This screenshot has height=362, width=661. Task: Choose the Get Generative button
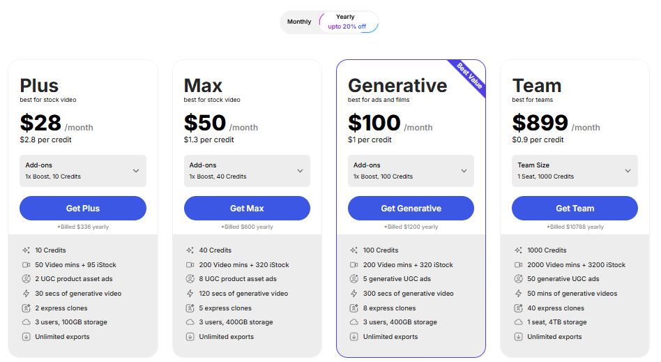point(411,209)
